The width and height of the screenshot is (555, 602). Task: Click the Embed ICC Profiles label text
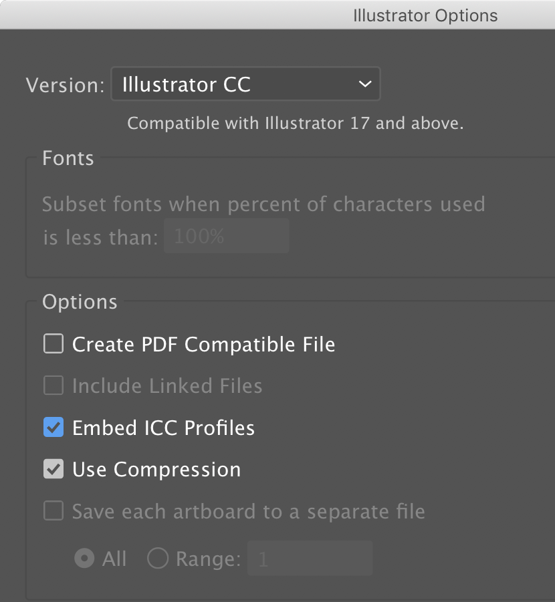pyautogui.click(x=164, y=427)
